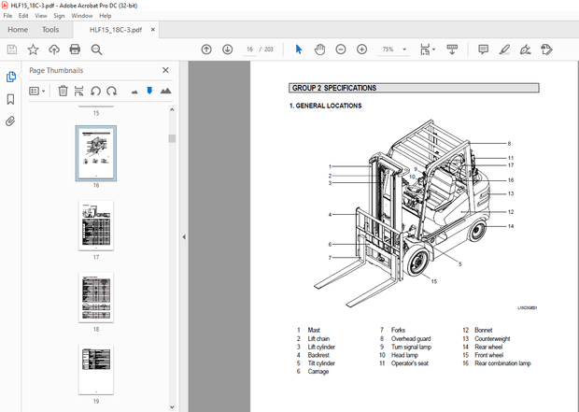Open fit page options icon
The height and width of the screenshot is (412, 579).
tap(425, 50)
